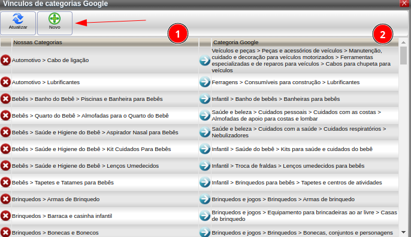Delete the Kit Cuidados Para Bebês row

pos(5,149)
